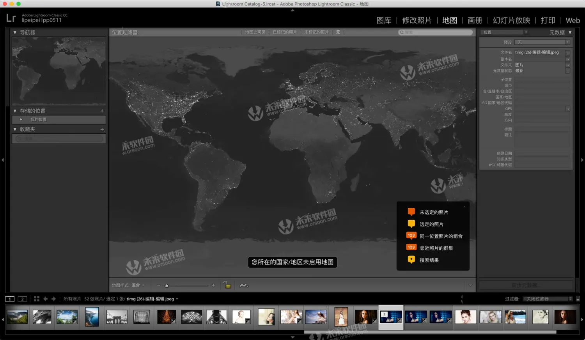Toggle the 地图上可见 location filter
This screenshot has width=585, height=340.
(x=255, y=32)
